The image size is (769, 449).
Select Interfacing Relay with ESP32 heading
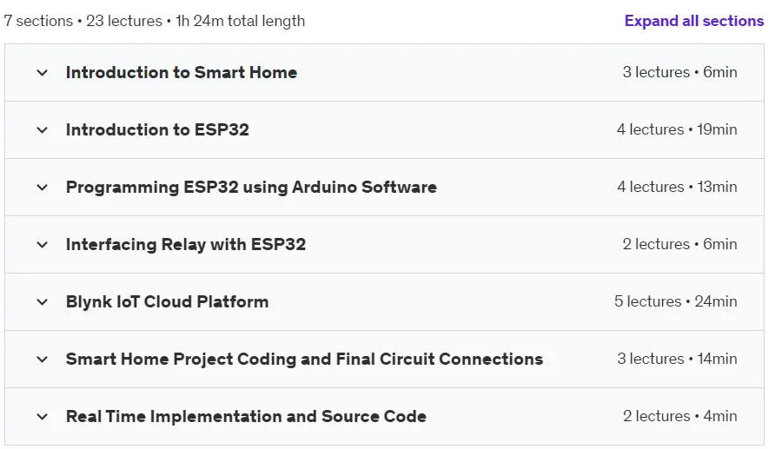(186, 245)
